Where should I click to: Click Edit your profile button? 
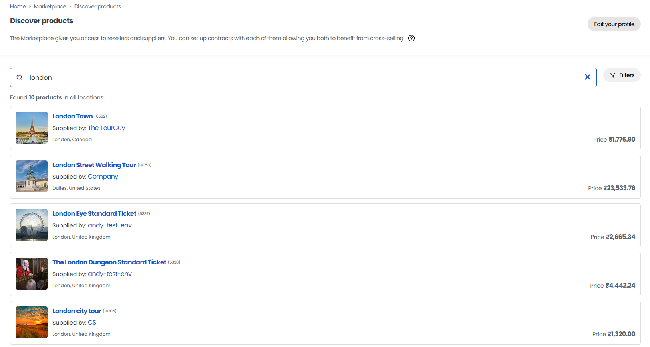614,24
